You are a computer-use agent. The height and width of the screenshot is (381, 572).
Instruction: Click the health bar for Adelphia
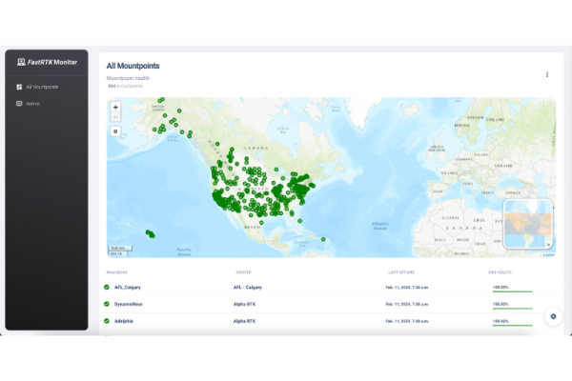click(512, 325)
